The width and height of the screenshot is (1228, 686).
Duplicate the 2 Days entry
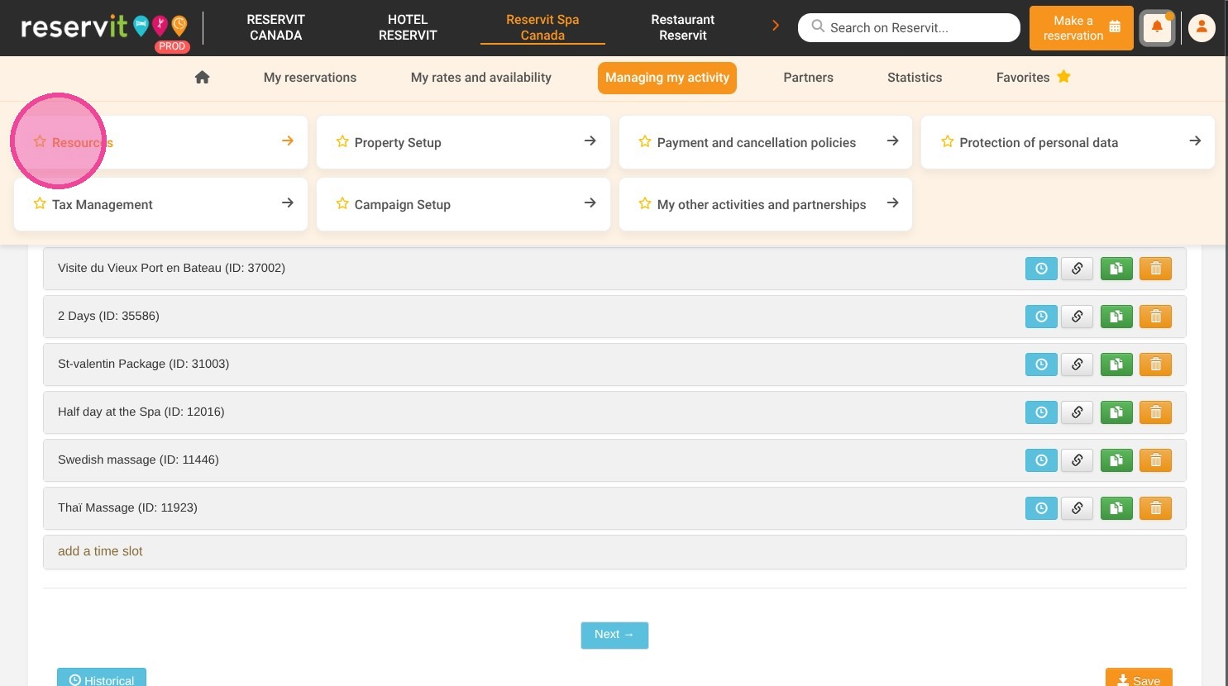[1116, 317]
